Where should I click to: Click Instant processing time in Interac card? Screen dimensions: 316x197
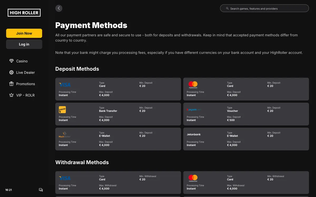coord(63,120)
